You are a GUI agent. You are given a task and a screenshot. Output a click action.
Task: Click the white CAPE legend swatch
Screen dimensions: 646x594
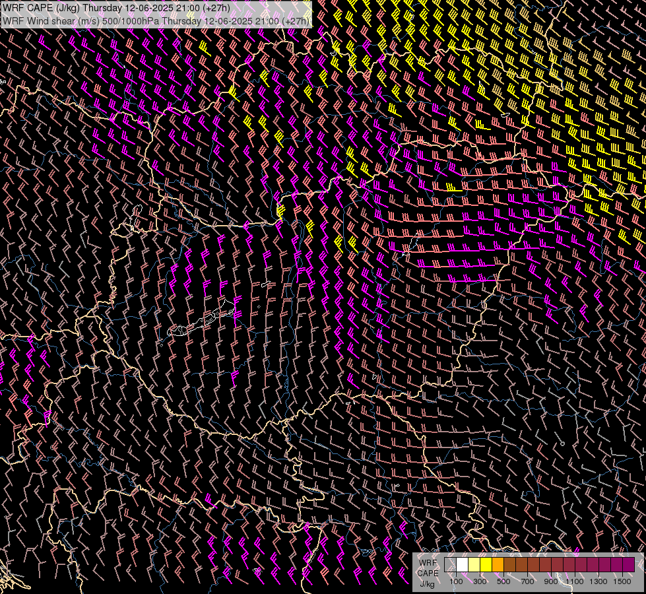coord(463,565)
